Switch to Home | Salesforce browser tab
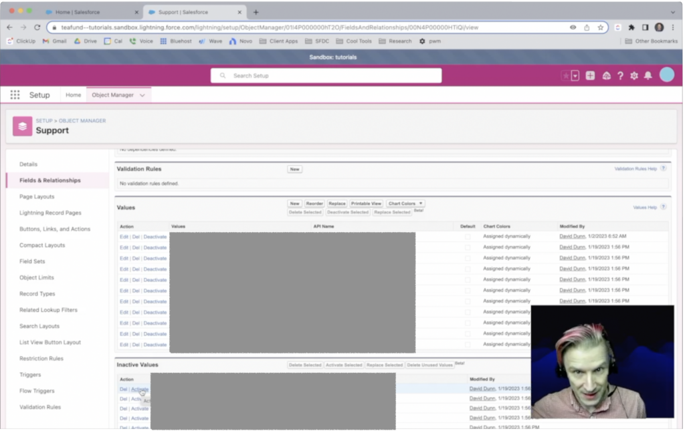The height and width of the screenshot is (431, 685). 92,12
